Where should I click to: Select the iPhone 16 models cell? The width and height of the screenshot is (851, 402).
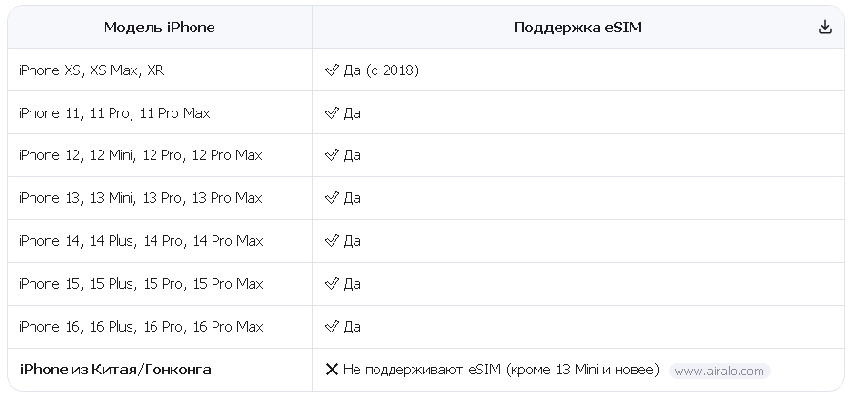point(141,327)
